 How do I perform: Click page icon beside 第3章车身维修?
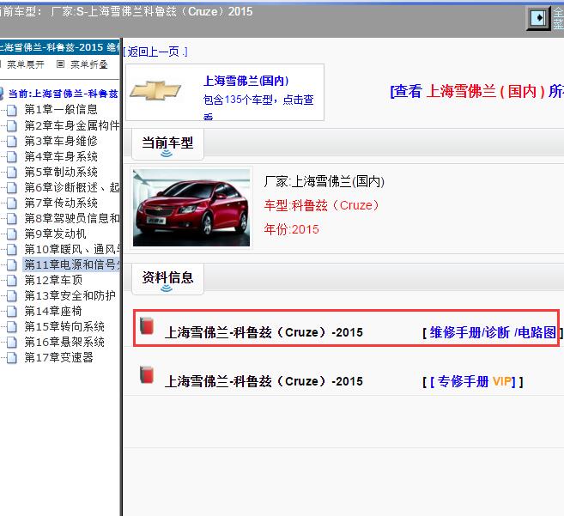12,141
